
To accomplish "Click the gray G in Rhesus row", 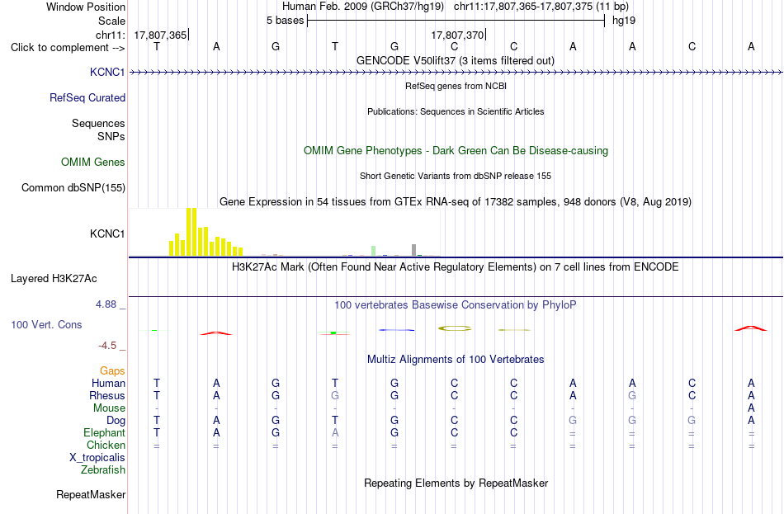I will (335, 395).
